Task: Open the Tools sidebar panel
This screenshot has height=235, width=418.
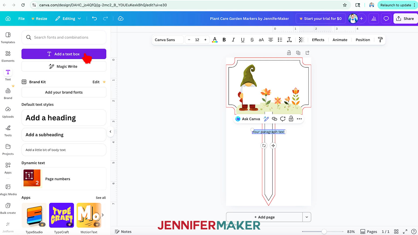Action: click(x=8, y=131)
